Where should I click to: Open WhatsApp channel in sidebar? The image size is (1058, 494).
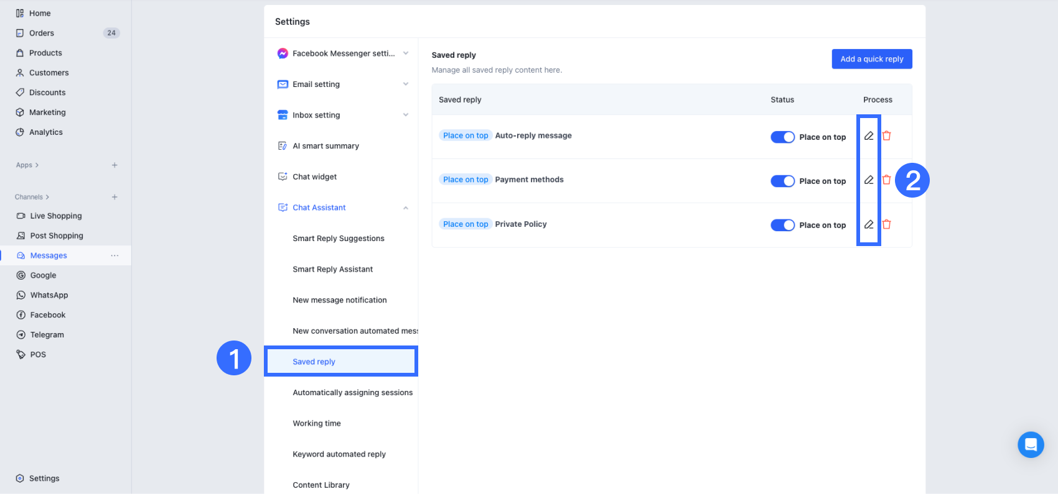pos(49,295)
